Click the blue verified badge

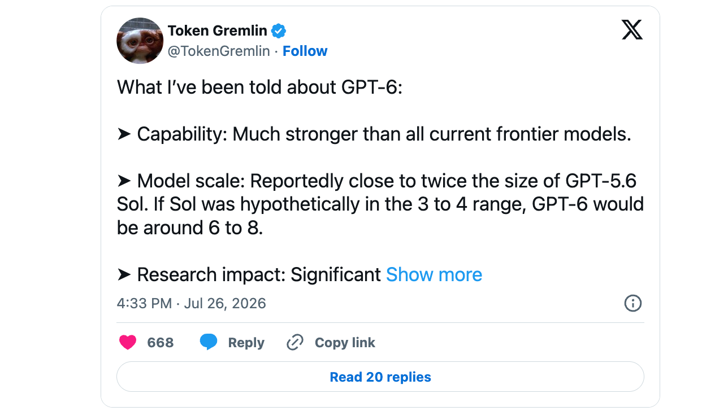point(279,30)
